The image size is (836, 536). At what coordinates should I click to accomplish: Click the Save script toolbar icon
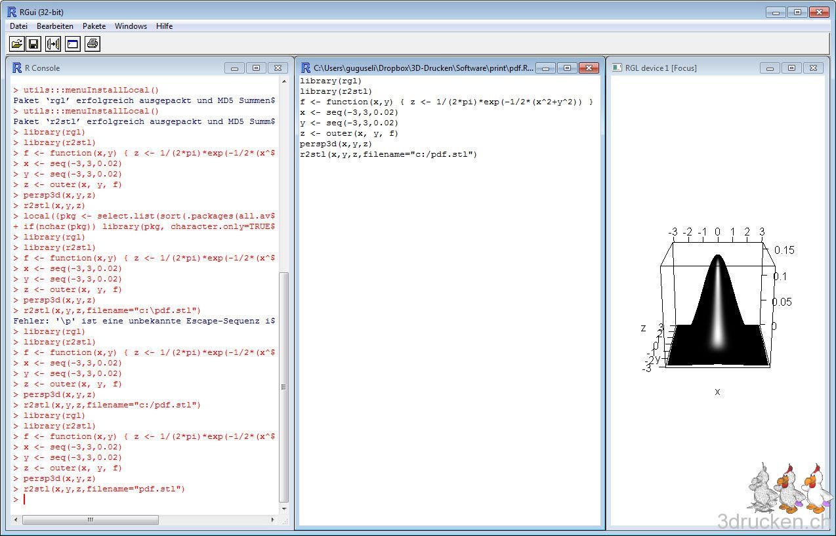point(34,44)
